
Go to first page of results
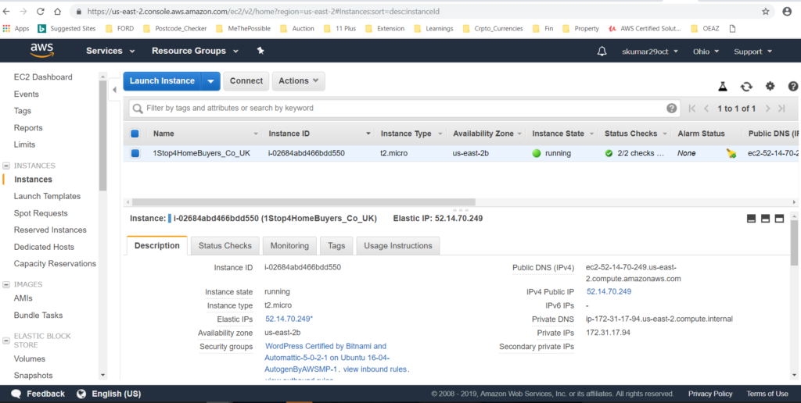click(692, 108)
